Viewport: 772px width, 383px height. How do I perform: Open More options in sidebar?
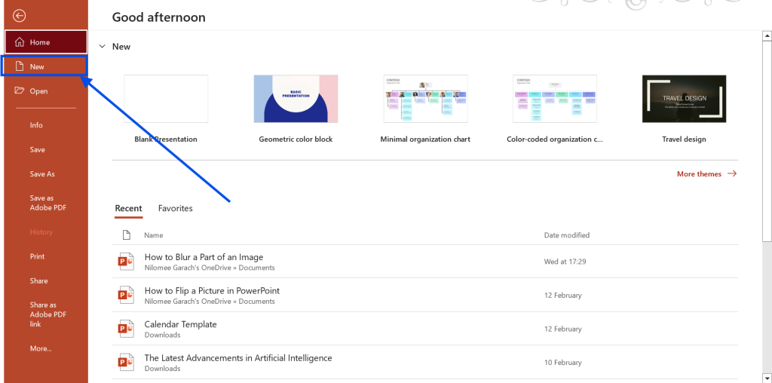tap(41, 348)
